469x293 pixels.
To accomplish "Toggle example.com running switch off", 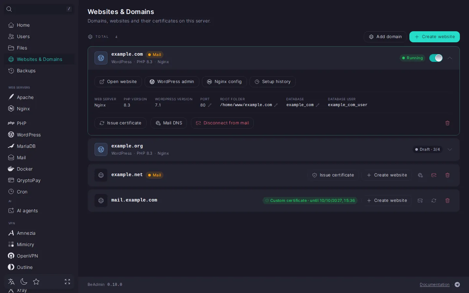I will [436, 58].
